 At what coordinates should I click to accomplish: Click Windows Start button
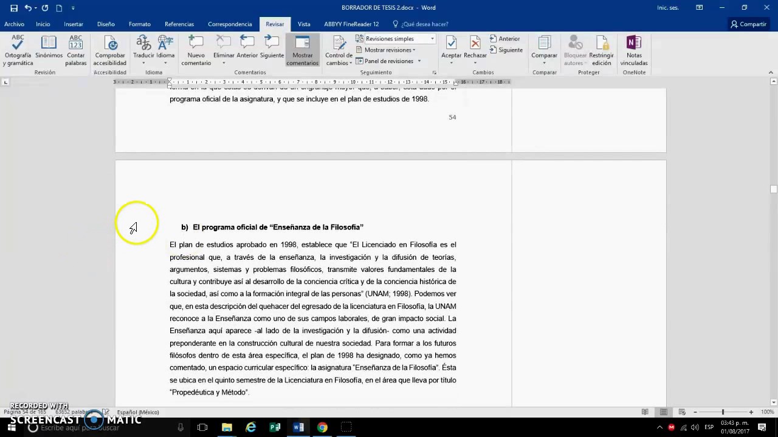[12, 427]
